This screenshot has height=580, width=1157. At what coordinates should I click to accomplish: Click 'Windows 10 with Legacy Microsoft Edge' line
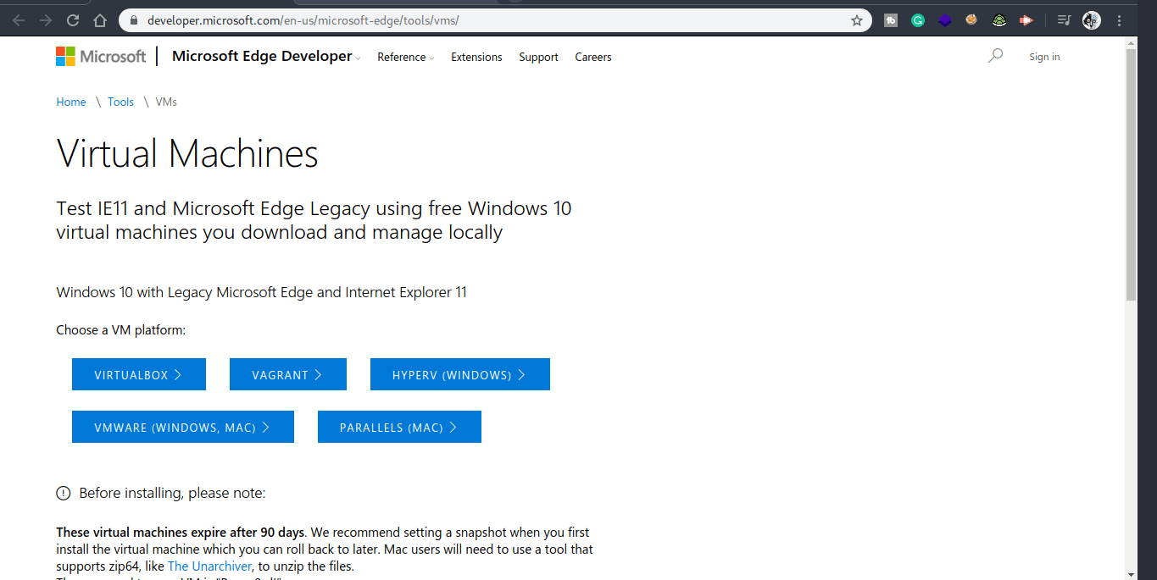(x=261, y=292)
